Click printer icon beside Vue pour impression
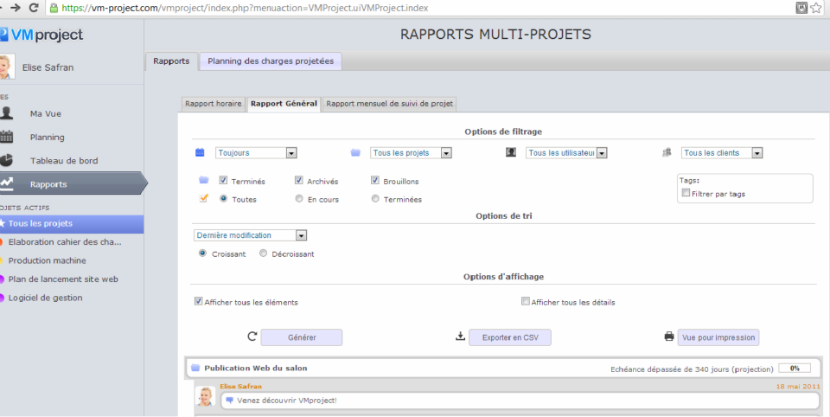 point(669,337)
